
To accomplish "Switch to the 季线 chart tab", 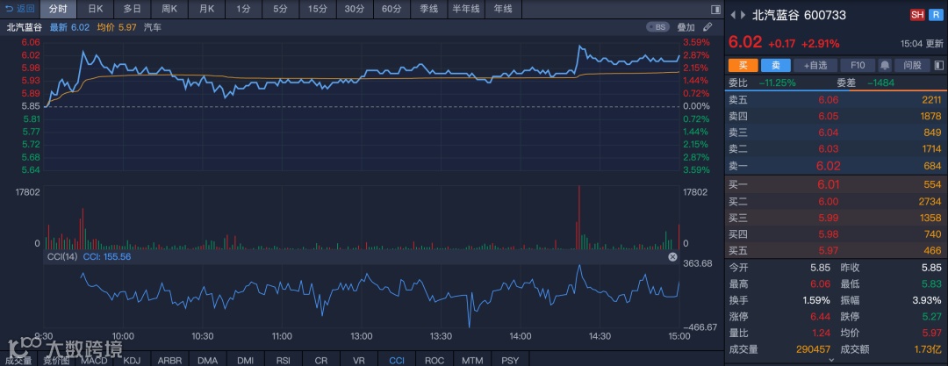I will tap(428, 9).
